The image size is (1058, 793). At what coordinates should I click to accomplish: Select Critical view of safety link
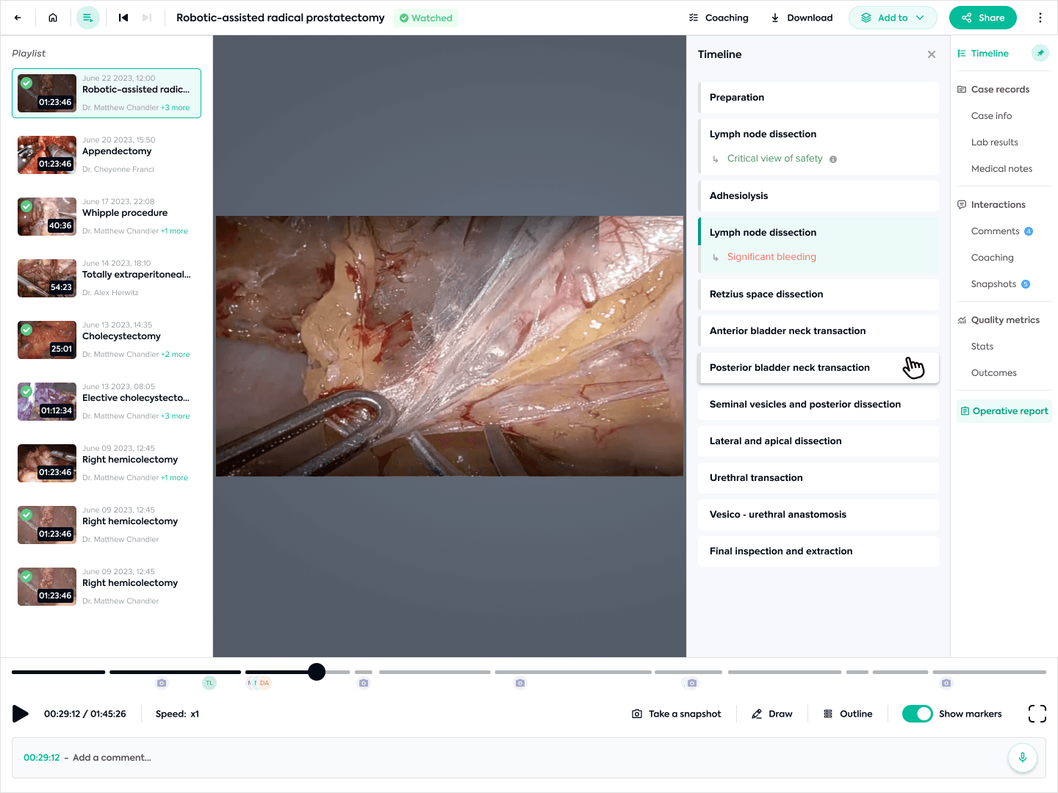pyautogui.click(x=774, y=159)
